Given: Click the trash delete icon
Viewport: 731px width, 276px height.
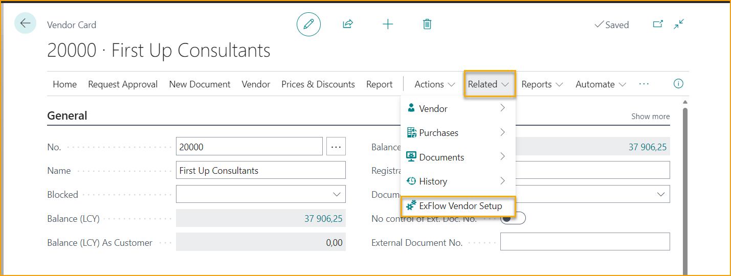Looking at the screenshot, I should 427,24.
